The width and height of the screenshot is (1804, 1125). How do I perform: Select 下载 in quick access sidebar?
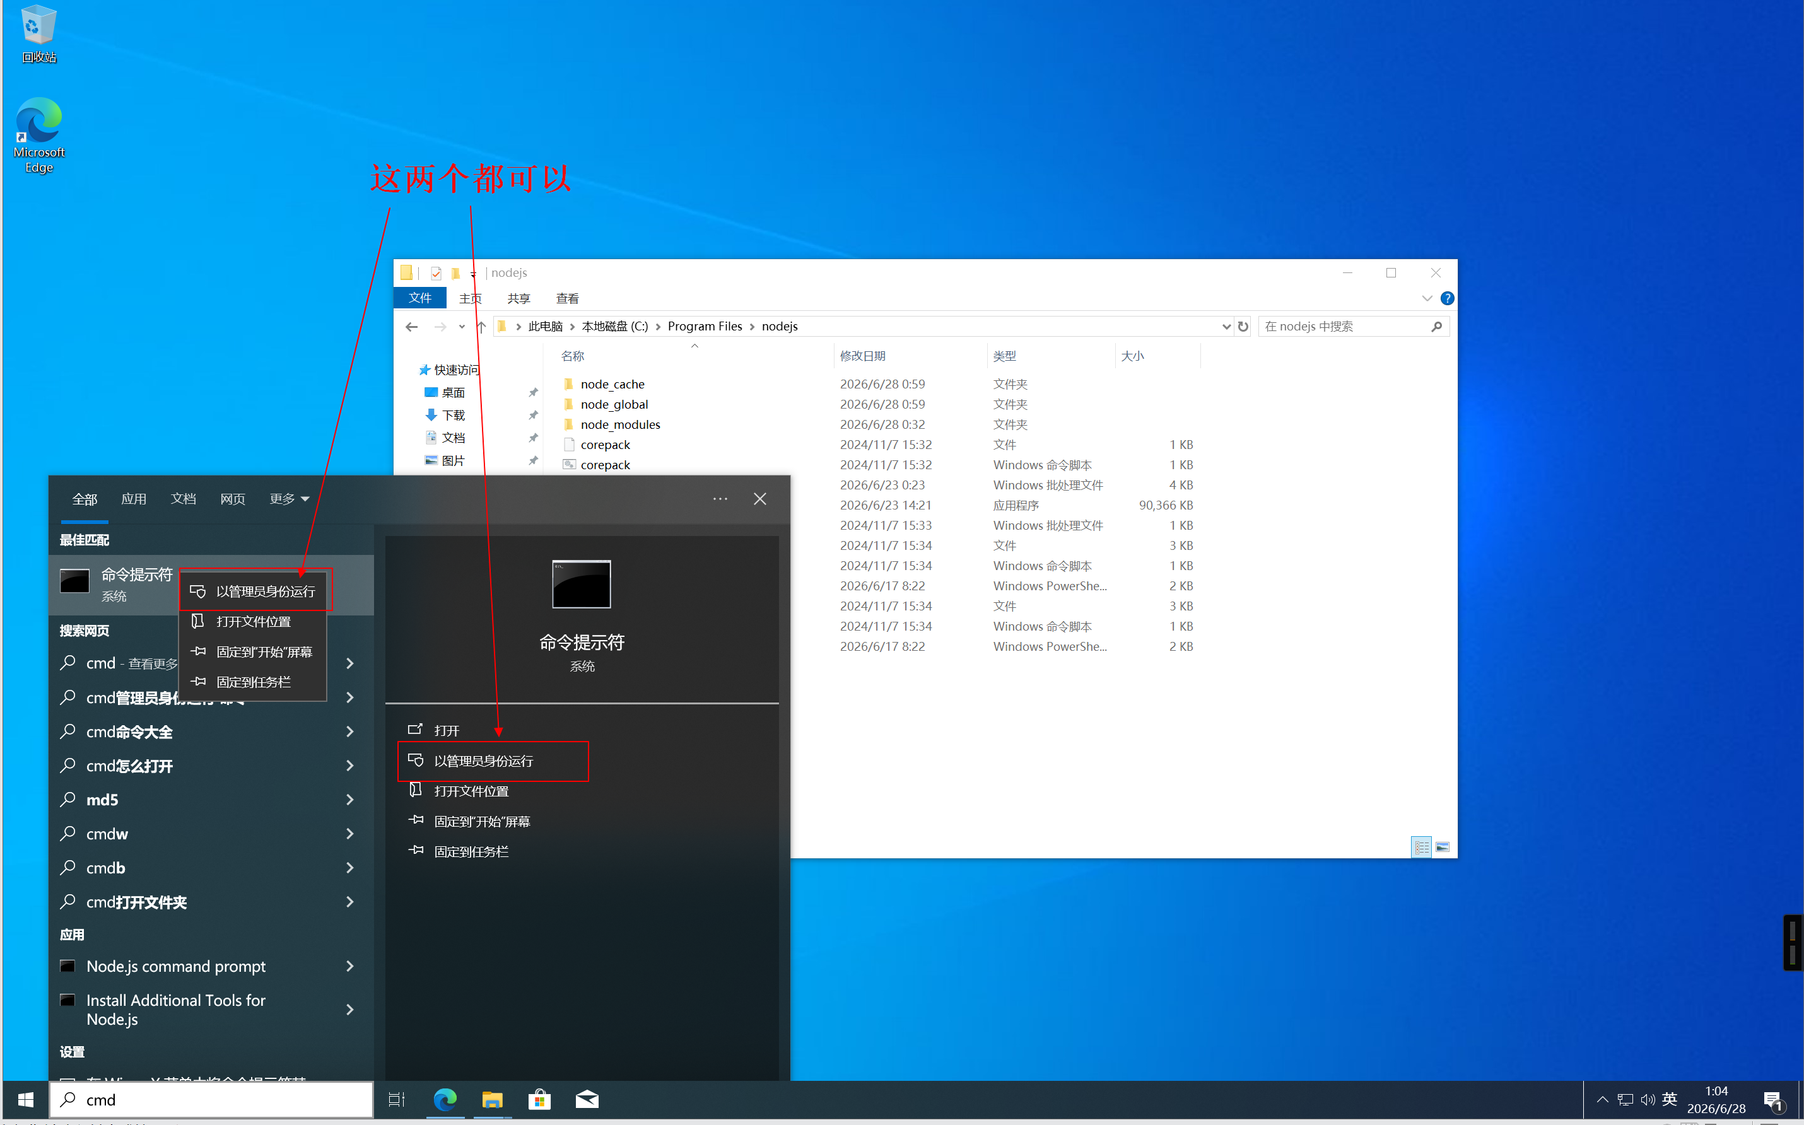[x=452, y=415]
